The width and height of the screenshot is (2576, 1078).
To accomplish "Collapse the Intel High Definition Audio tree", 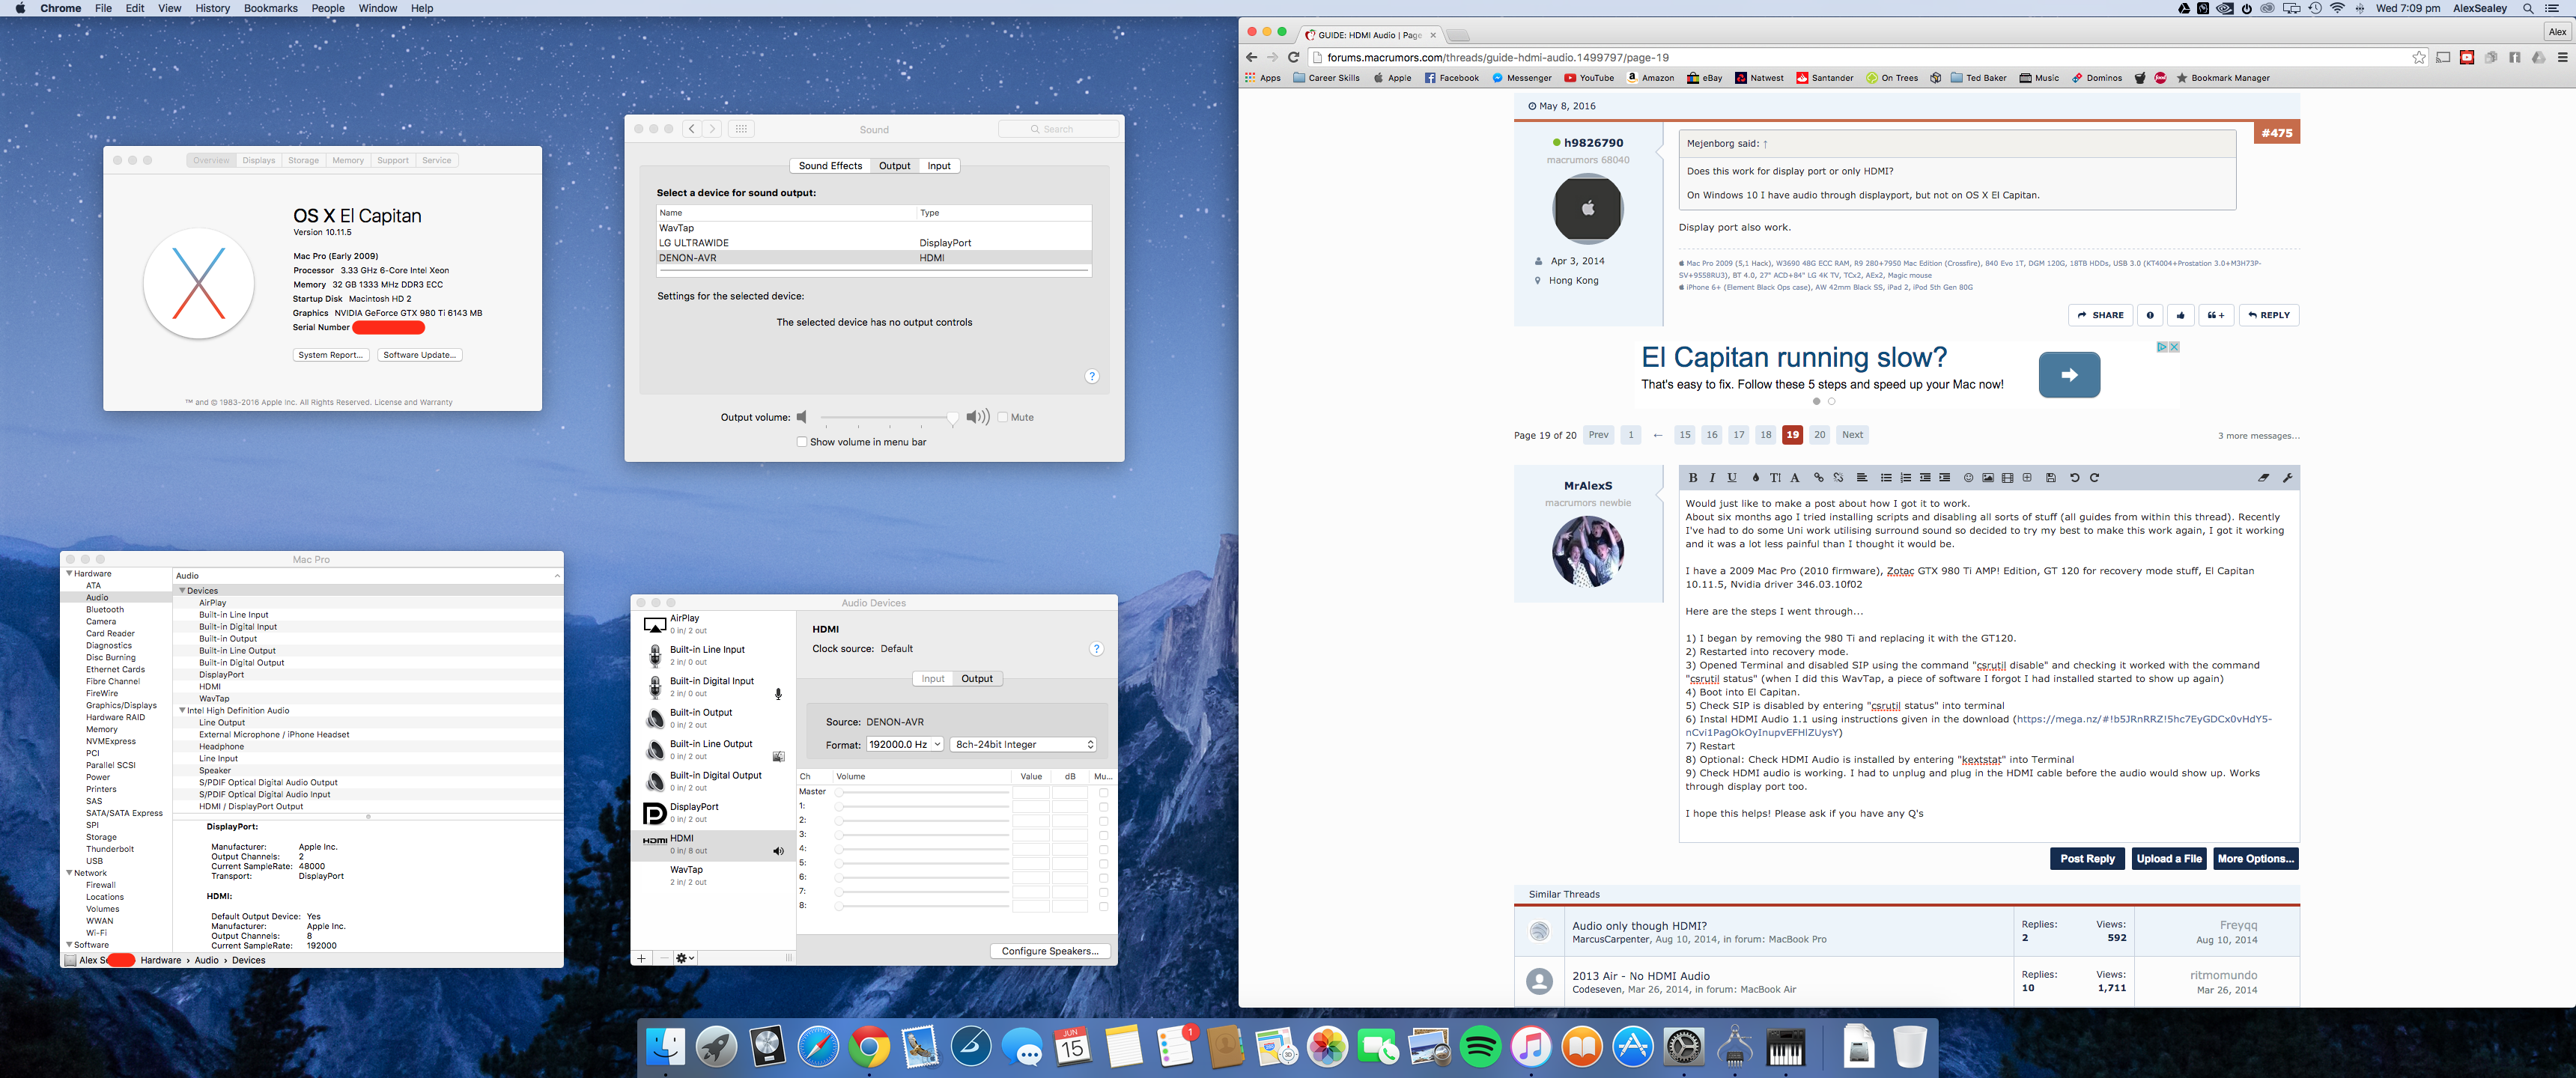I will click(x=182, y=711).
